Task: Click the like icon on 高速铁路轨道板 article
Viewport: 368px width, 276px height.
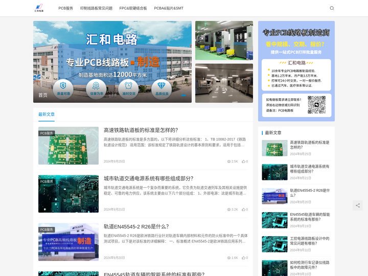Action: (x=244, y=162)
